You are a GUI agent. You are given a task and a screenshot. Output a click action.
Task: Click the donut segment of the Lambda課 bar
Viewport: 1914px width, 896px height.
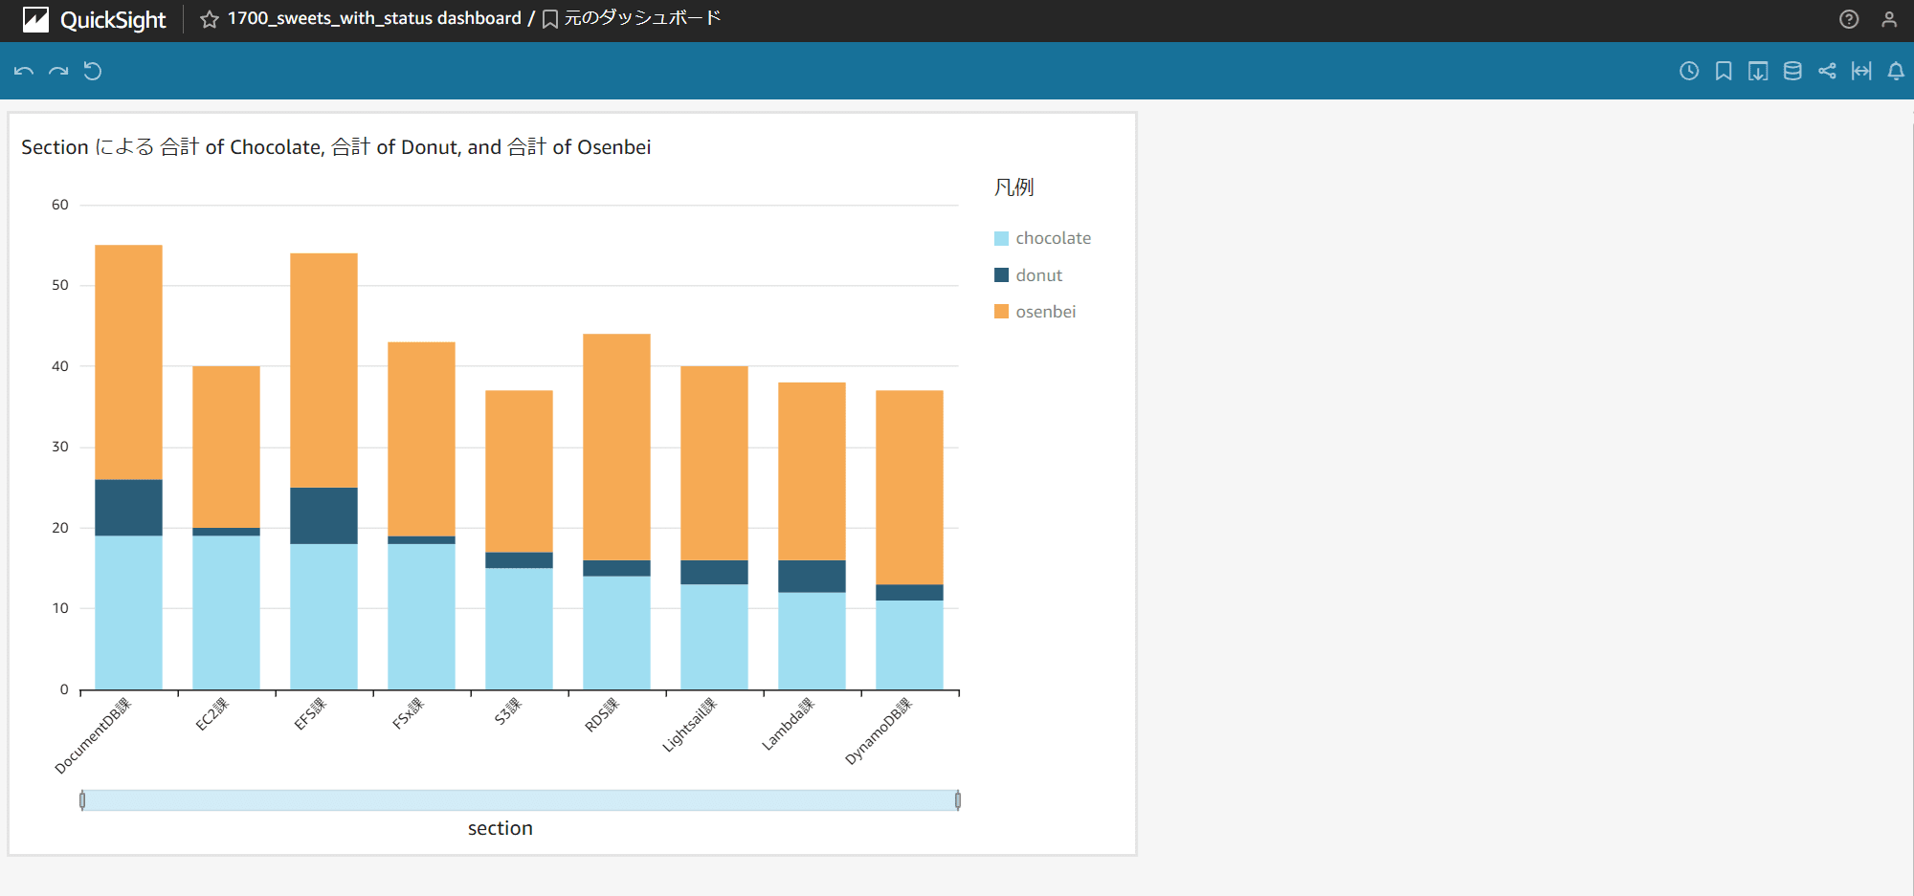tap(812, 577)
